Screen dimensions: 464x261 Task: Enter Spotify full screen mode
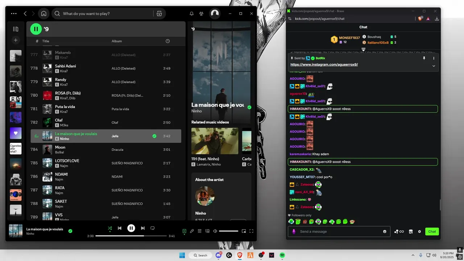point(251,231)
